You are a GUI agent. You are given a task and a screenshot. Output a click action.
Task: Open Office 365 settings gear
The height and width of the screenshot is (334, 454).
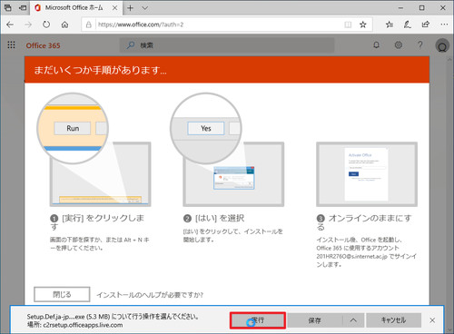pos(399,45)
